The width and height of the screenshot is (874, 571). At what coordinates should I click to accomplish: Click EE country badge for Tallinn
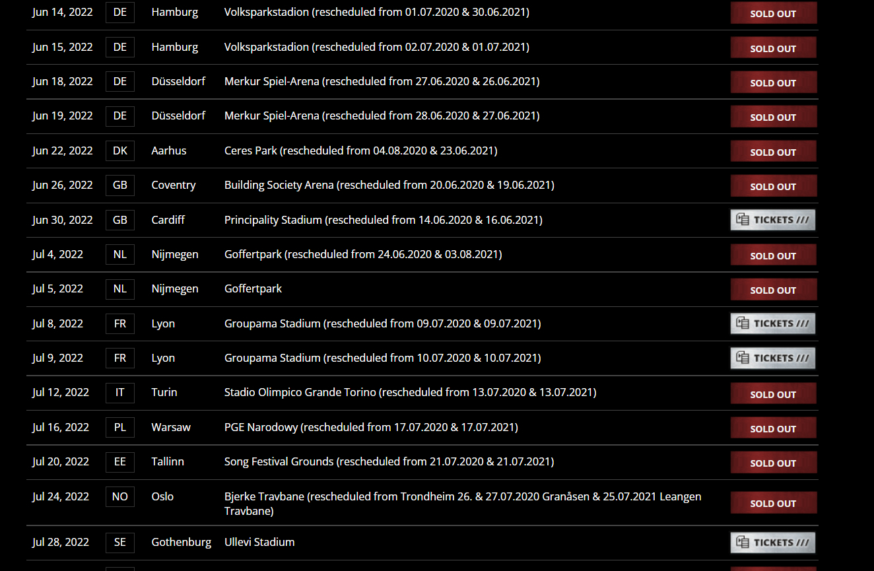(120, 461)
